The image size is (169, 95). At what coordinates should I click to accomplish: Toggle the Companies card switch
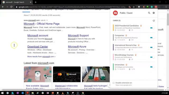[152, 37]
